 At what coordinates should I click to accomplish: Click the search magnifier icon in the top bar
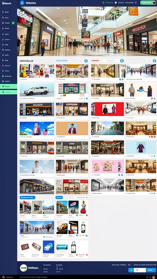104,3
